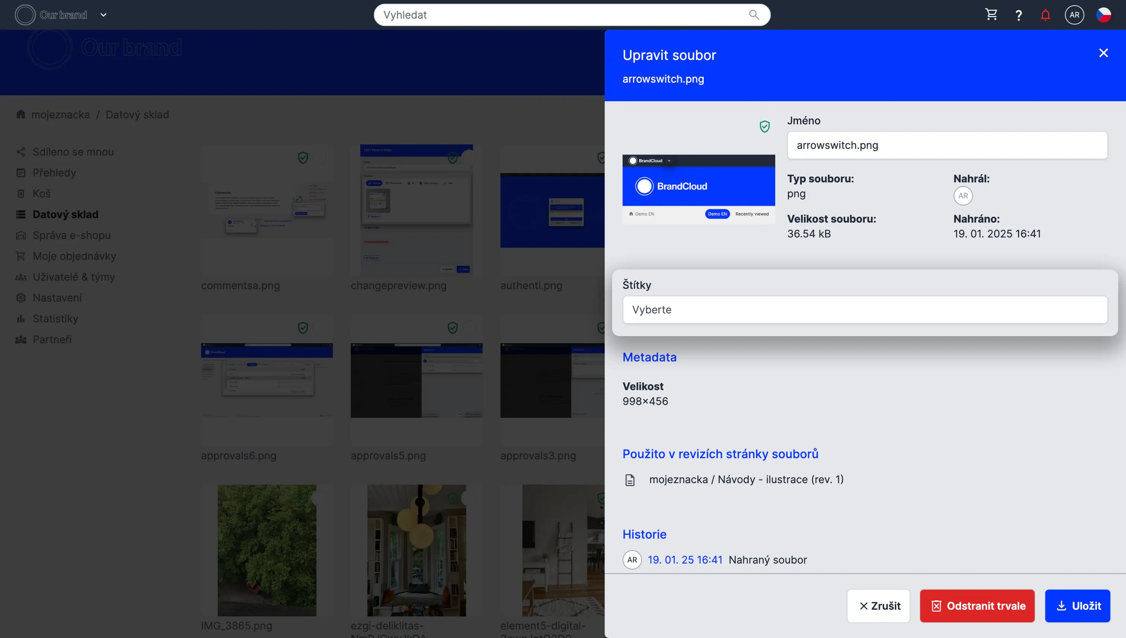Toggle selection circle on commentsa.png
The width and height of the screenshot is (1126, 638).
tap(320, 158)
